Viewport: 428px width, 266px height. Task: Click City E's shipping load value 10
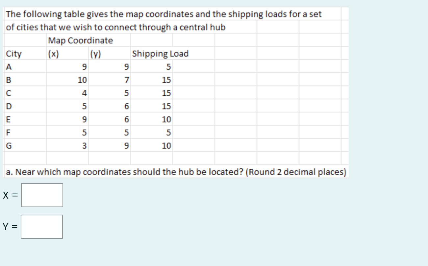(168, 119)
